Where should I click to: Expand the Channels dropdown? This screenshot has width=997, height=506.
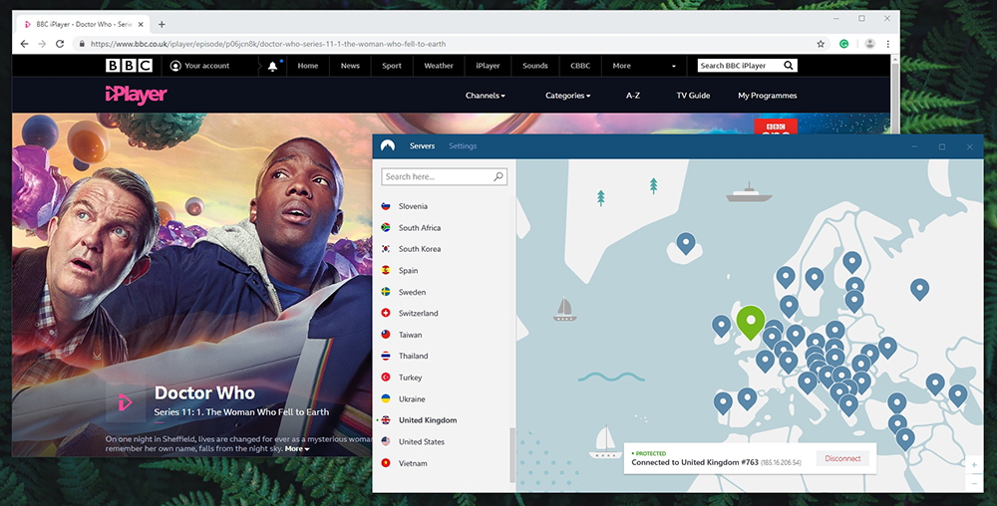point(485,96)
